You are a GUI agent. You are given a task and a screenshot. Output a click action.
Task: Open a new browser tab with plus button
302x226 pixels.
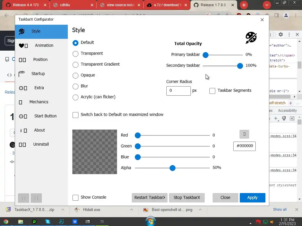pos(244,5)
